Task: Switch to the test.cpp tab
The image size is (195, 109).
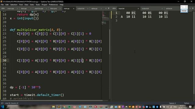Action: [24, 8]
